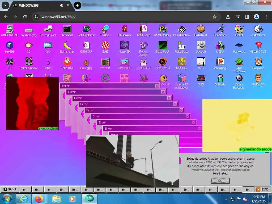The width and height of the screenshot is (272, 204).
Task: Launch GB0.M3U icon
Action: [86, 47]
